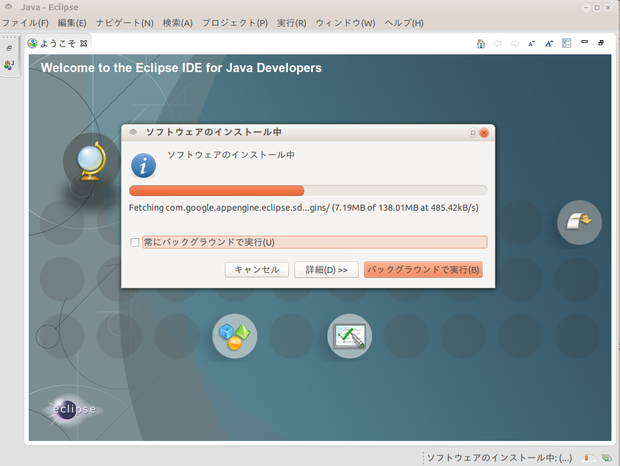Open the ウィンドウ(W) menu
The image size is (620, 466).
345,23
